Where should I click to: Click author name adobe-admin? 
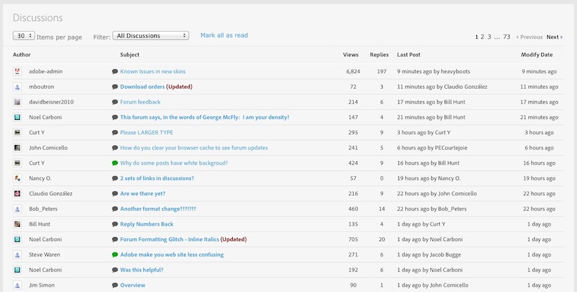45,72
